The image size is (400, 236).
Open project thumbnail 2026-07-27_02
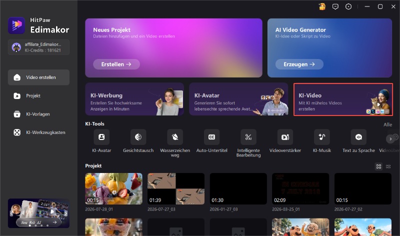pos(363,189)
